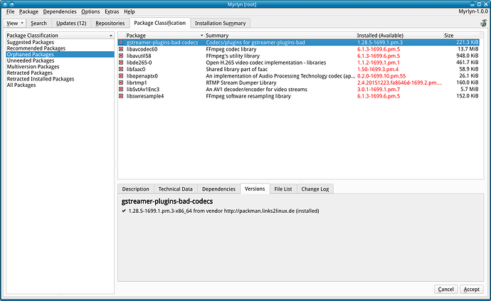Viewport: 491px width, 301px height.
Task: Select the Versions tab
Action: coord(255,189)
